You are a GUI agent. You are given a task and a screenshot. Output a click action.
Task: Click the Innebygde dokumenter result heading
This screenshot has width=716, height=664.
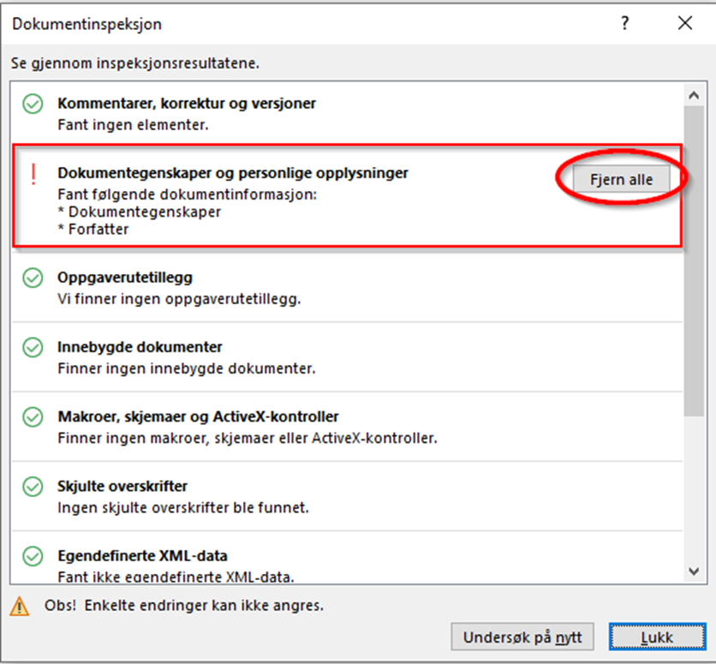coord(140,347)
